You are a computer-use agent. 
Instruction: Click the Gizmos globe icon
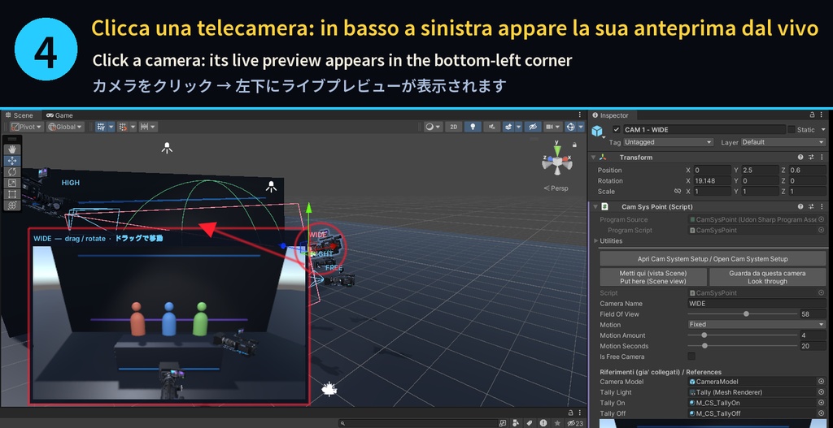click(x=571, y=127)
